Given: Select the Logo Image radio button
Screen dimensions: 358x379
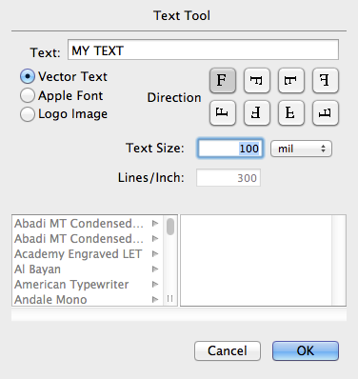Looking at the screenshot, I should (x=28, y=114).
